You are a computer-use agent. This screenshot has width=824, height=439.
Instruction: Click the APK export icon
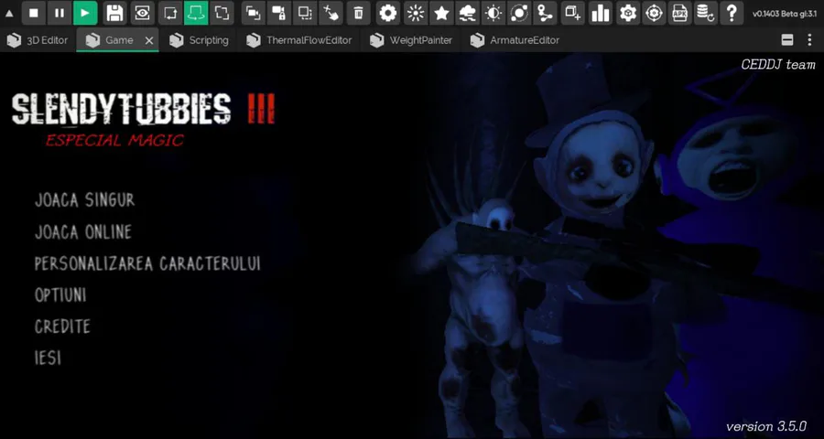pos(679,13)
